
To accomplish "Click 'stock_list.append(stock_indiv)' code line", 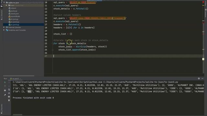I will [x=77, y=50].
